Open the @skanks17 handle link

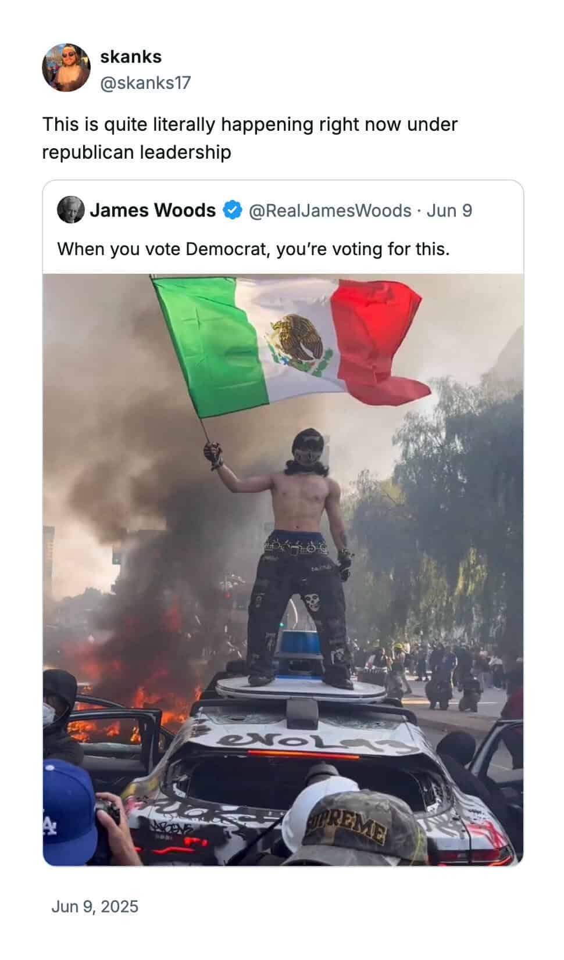pyautogui.click(x=145, y=83)
